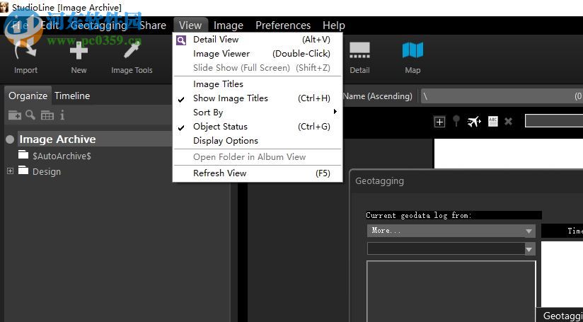Click the Detail View magnifier icon in menu
This screenshot has height=322, width=583.
pos(181,40)
